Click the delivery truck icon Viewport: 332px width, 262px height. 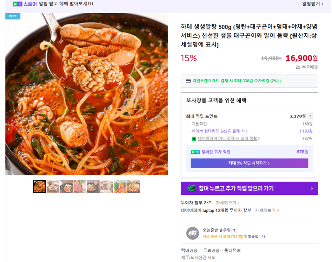pos(193,233)
